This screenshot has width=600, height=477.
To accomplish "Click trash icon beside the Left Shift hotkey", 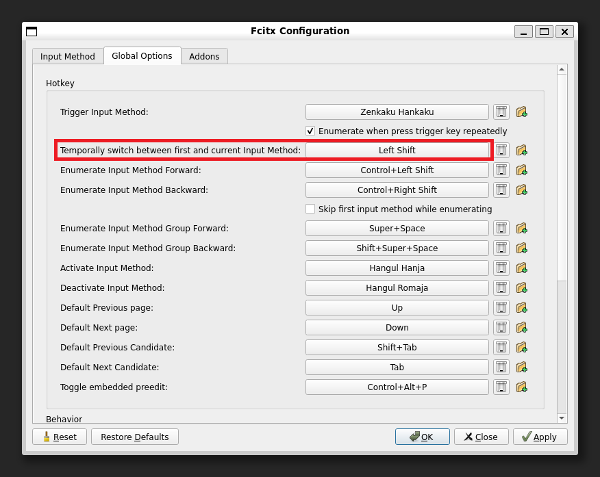I will tap(501, 150).
